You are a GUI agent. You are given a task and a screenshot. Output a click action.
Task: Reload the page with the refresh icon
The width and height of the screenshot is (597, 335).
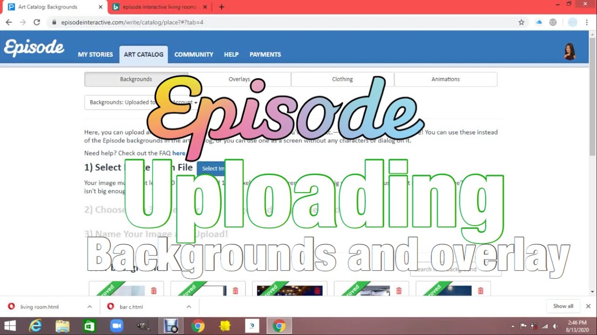pyautogui.click(x=37, y=22)
